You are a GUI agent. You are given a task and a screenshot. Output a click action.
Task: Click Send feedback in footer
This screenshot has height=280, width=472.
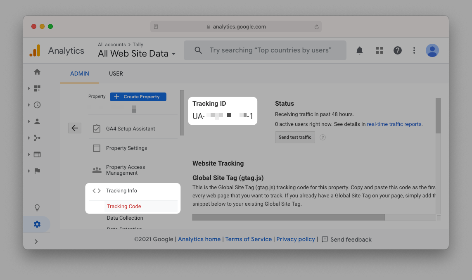[346, 240]
